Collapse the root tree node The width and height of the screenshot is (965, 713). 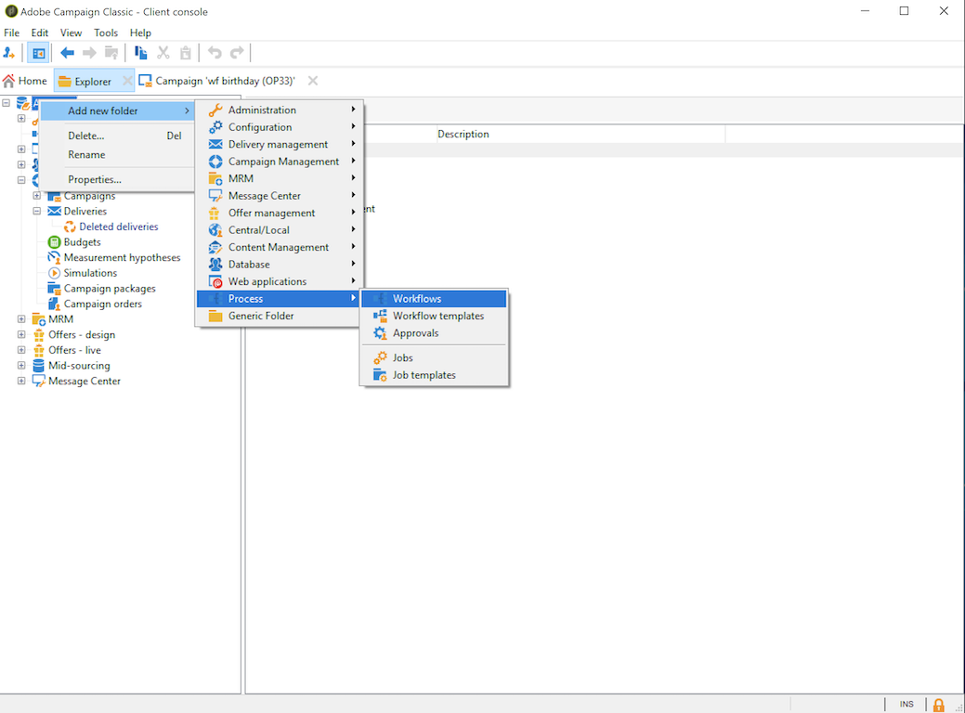pos(7,103)
